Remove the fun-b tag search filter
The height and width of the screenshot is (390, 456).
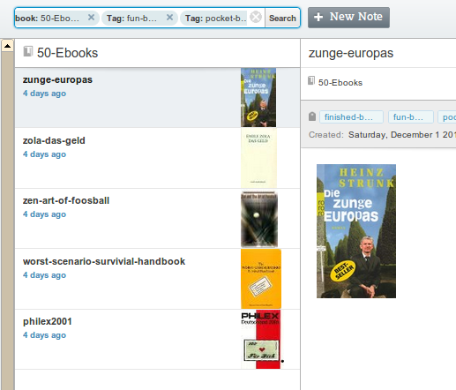coord(169,18)
